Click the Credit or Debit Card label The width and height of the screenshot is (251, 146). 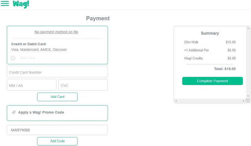pyautogui.click(x=29, y=44)
